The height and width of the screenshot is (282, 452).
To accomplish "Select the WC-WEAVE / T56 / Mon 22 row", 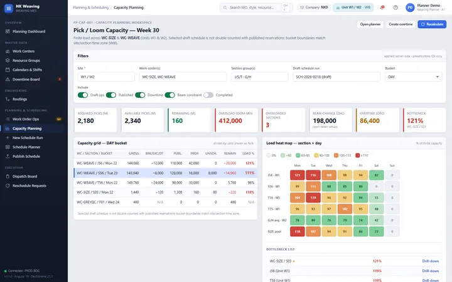I will pos(166,183).
